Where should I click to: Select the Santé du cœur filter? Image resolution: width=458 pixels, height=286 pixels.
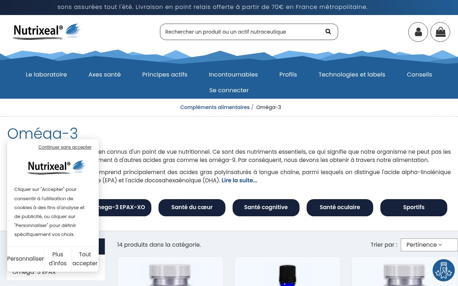pyautogui.click(x=192, y=208)
